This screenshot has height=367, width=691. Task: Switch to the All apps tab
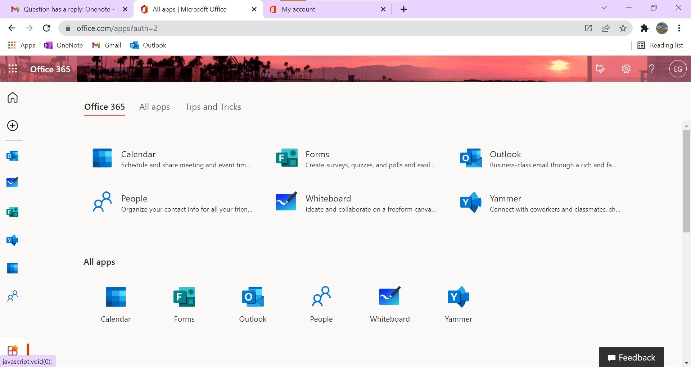tap(154, 107)
